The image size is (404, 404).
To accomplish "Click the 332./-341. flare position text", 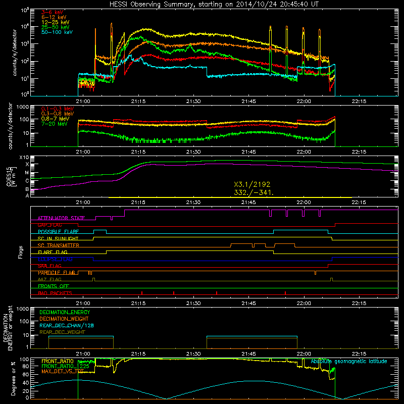I will [x=254, y=192].
